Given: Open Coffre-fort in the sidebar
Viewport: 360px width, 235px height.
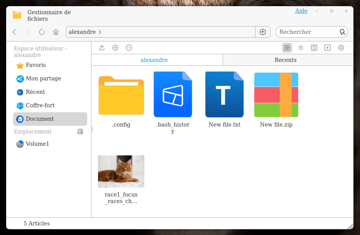Looking at the screenshot, I should click(40, 105).
